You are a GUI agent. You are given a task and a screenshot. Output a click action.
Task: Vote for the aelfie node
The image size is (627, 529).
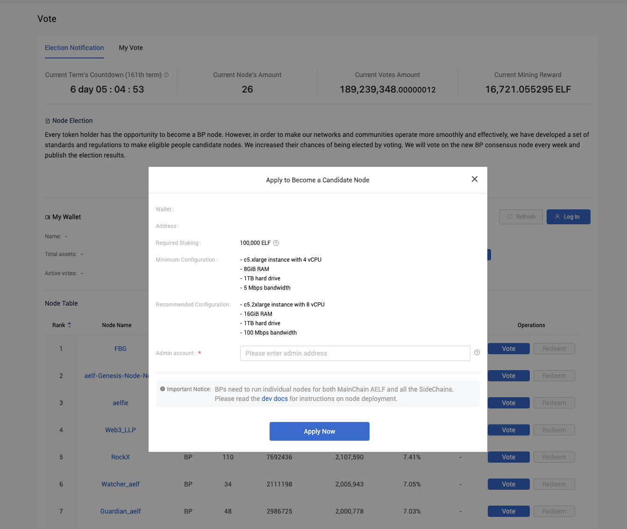pos(509,403)
